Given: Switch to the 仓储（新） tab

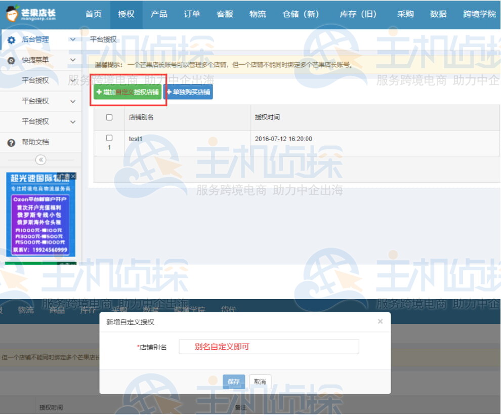Looking at the screenshot, I should click(x=301, y=14).
